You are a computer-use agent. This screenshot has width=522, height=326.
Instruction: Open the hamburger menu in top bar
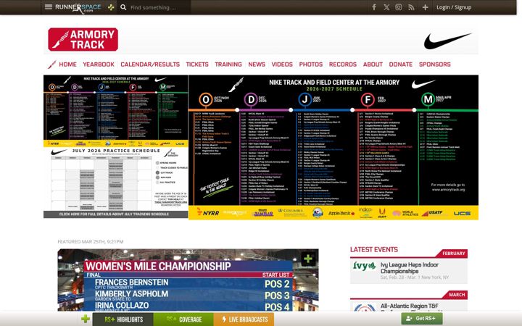click(x=49, y=7)
